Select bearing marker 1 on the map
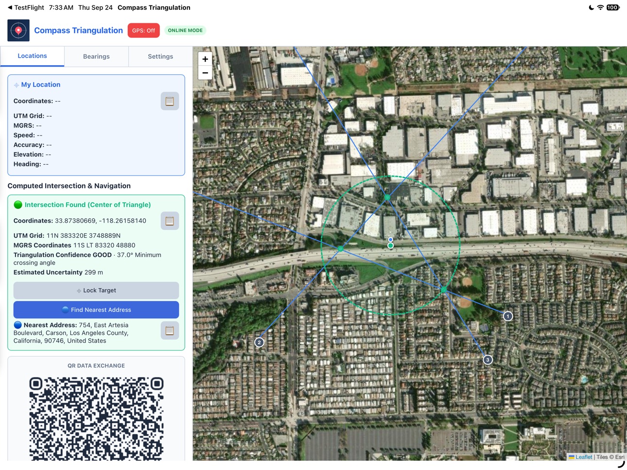 tap(508, 316)
